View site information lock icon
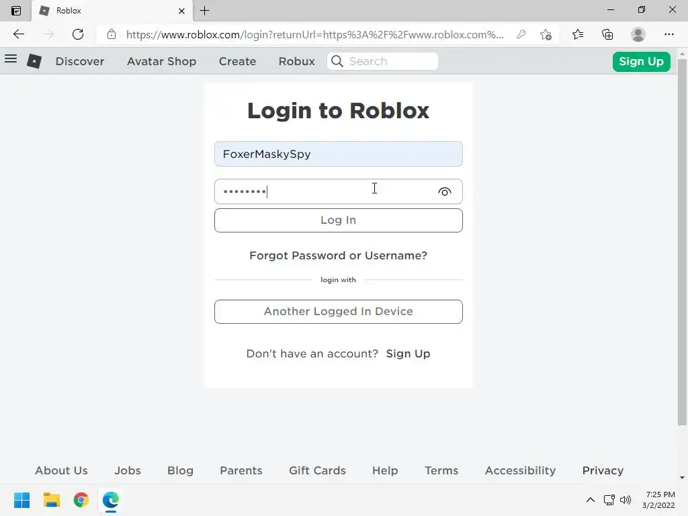 pos(112,34)
